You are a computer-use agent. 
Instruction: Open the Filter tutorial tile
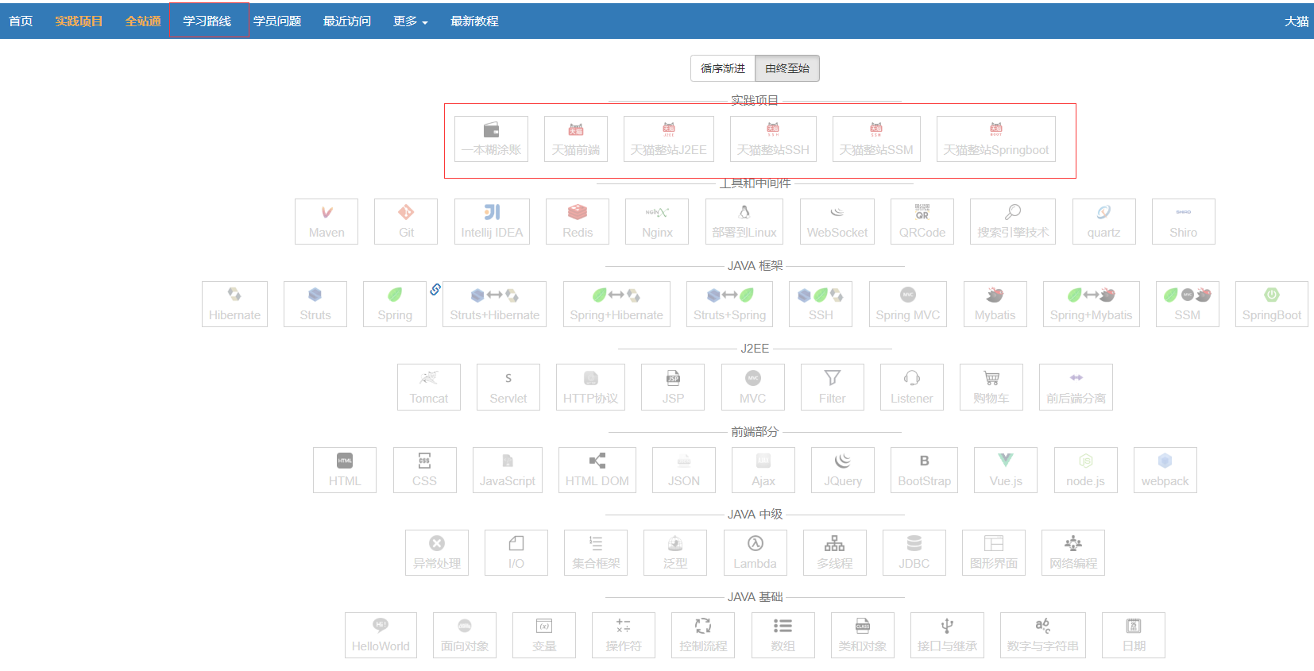coord(833,388)
